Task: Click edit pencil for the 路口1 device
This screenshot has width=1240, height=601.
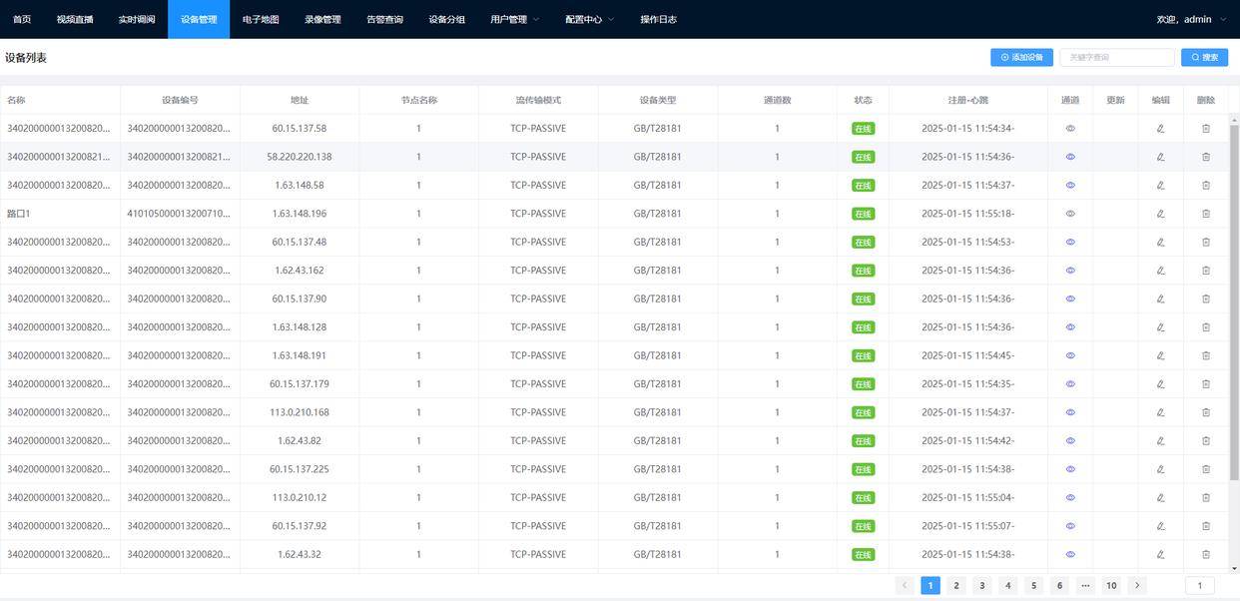Action: [1160, 214]
